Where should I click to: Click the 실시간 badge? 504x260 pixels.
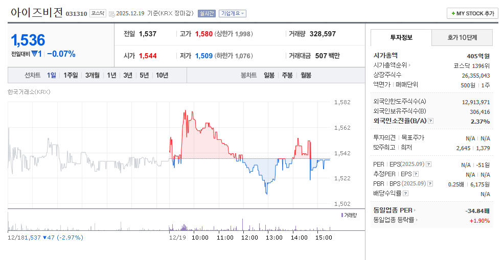[x=207, y=13]
